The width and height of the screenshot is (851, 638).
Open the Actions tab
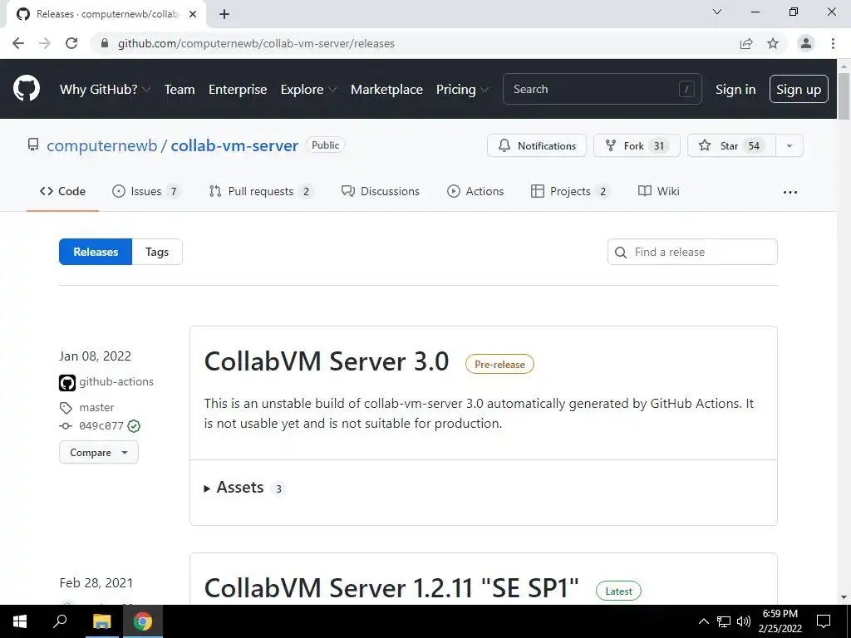pos(475,192)
